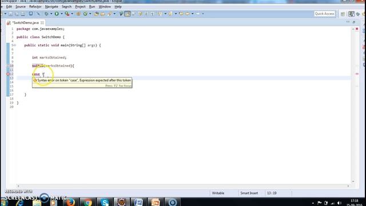Image resolution: width=366 pixels, height=206 pixels.
Task: Click the Debug bug icon in the toolbar
Action: [46, 14]
